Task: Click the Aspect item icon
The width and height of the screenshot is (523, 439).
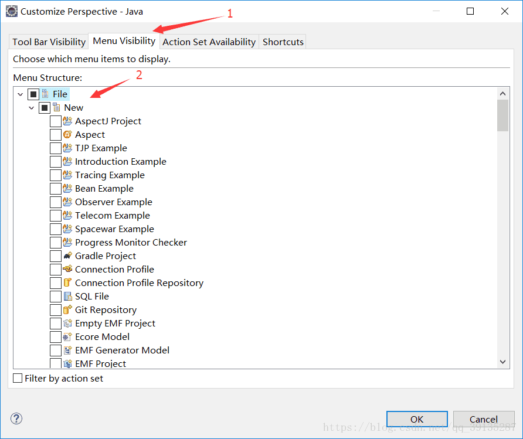Action: (67, 134)
